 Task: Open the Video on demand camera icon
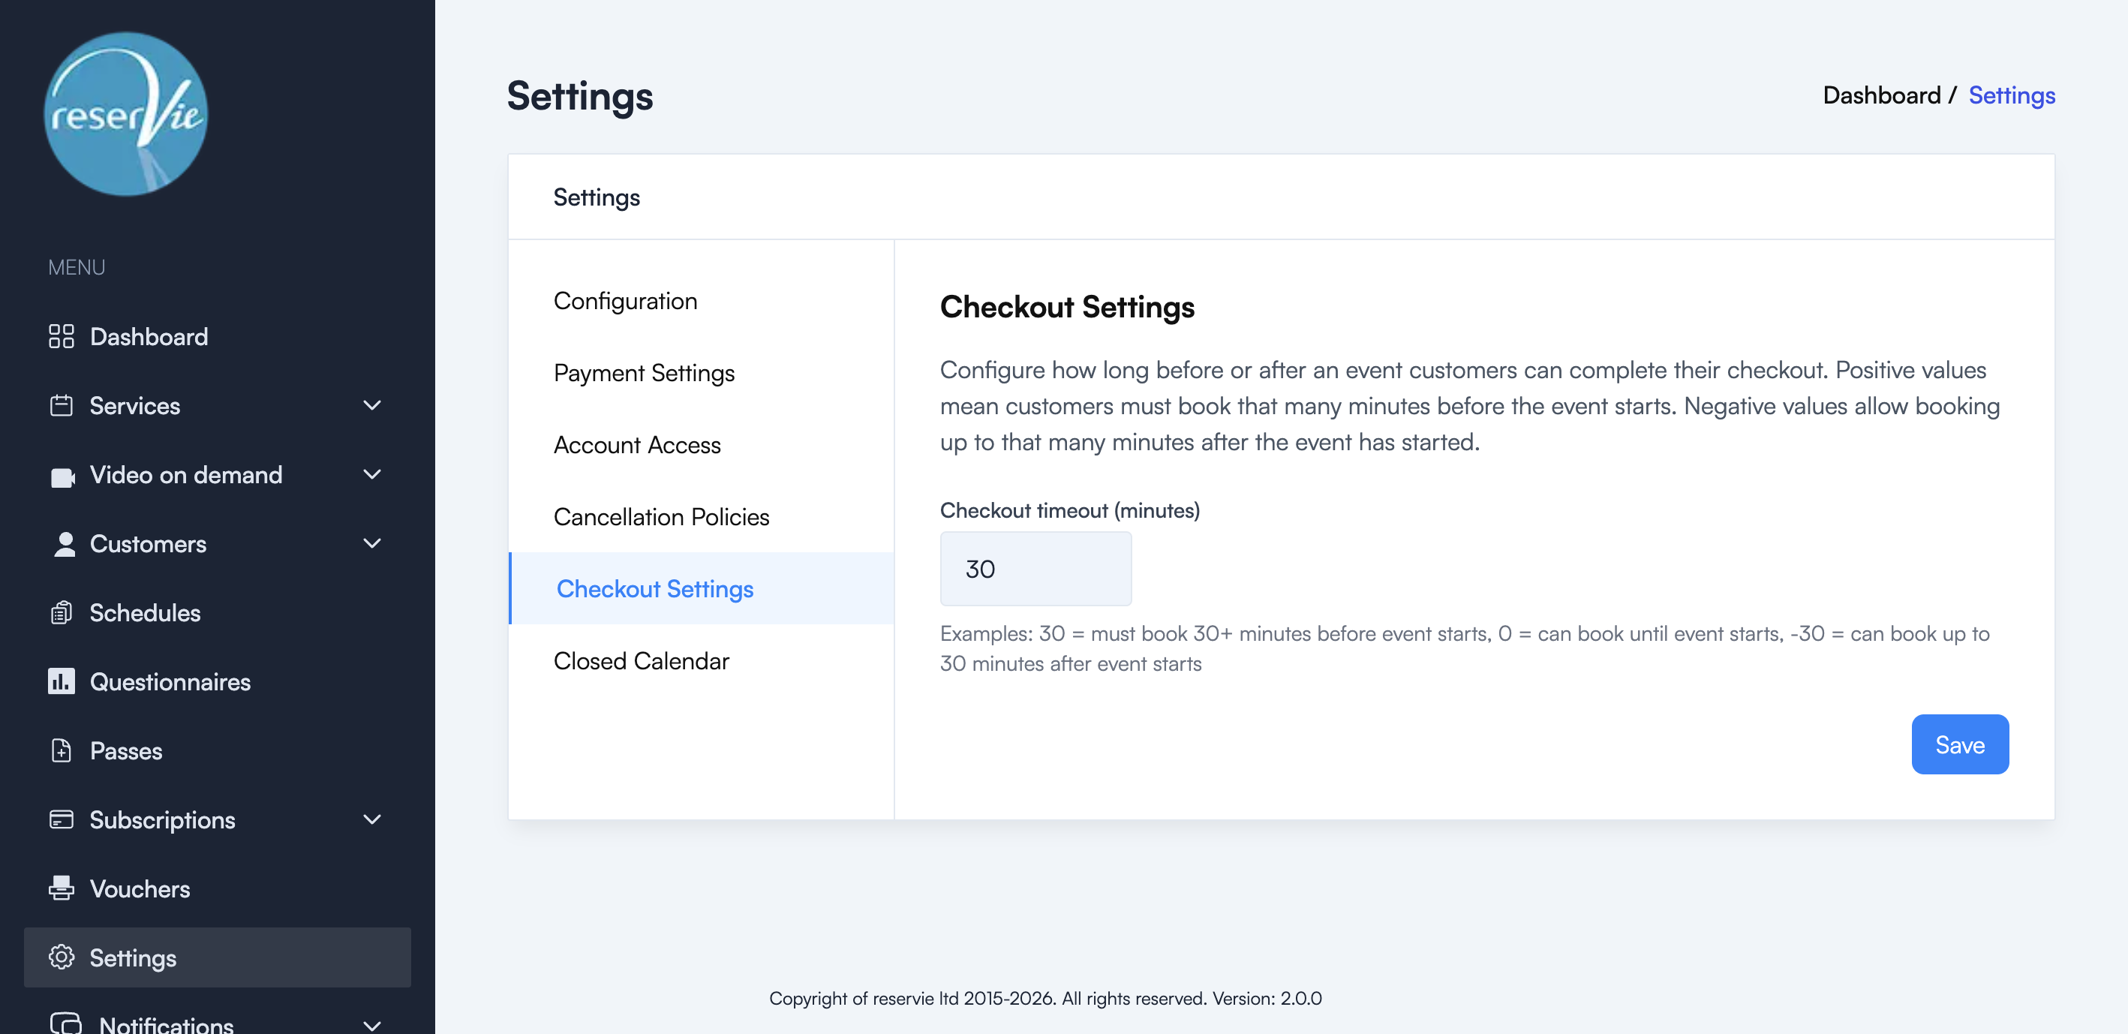[x=61, y=475]
